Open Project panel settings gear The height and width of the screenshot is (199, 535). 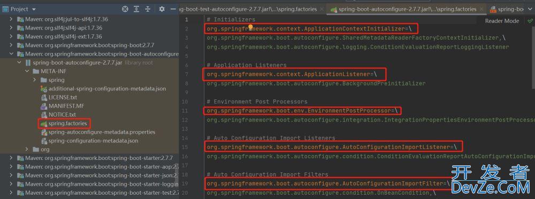tap(162, 9)
